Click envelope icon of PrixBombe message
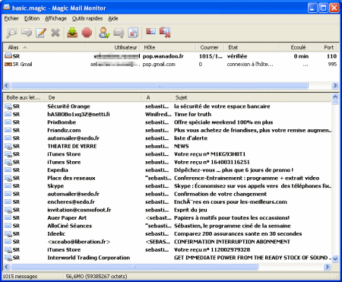Viewport: 342px width, 282px height. click(x=8, y=122)
